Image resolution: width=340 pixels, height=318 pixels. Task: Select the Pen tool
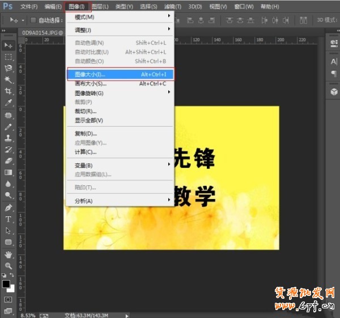(x=8, y=207)
